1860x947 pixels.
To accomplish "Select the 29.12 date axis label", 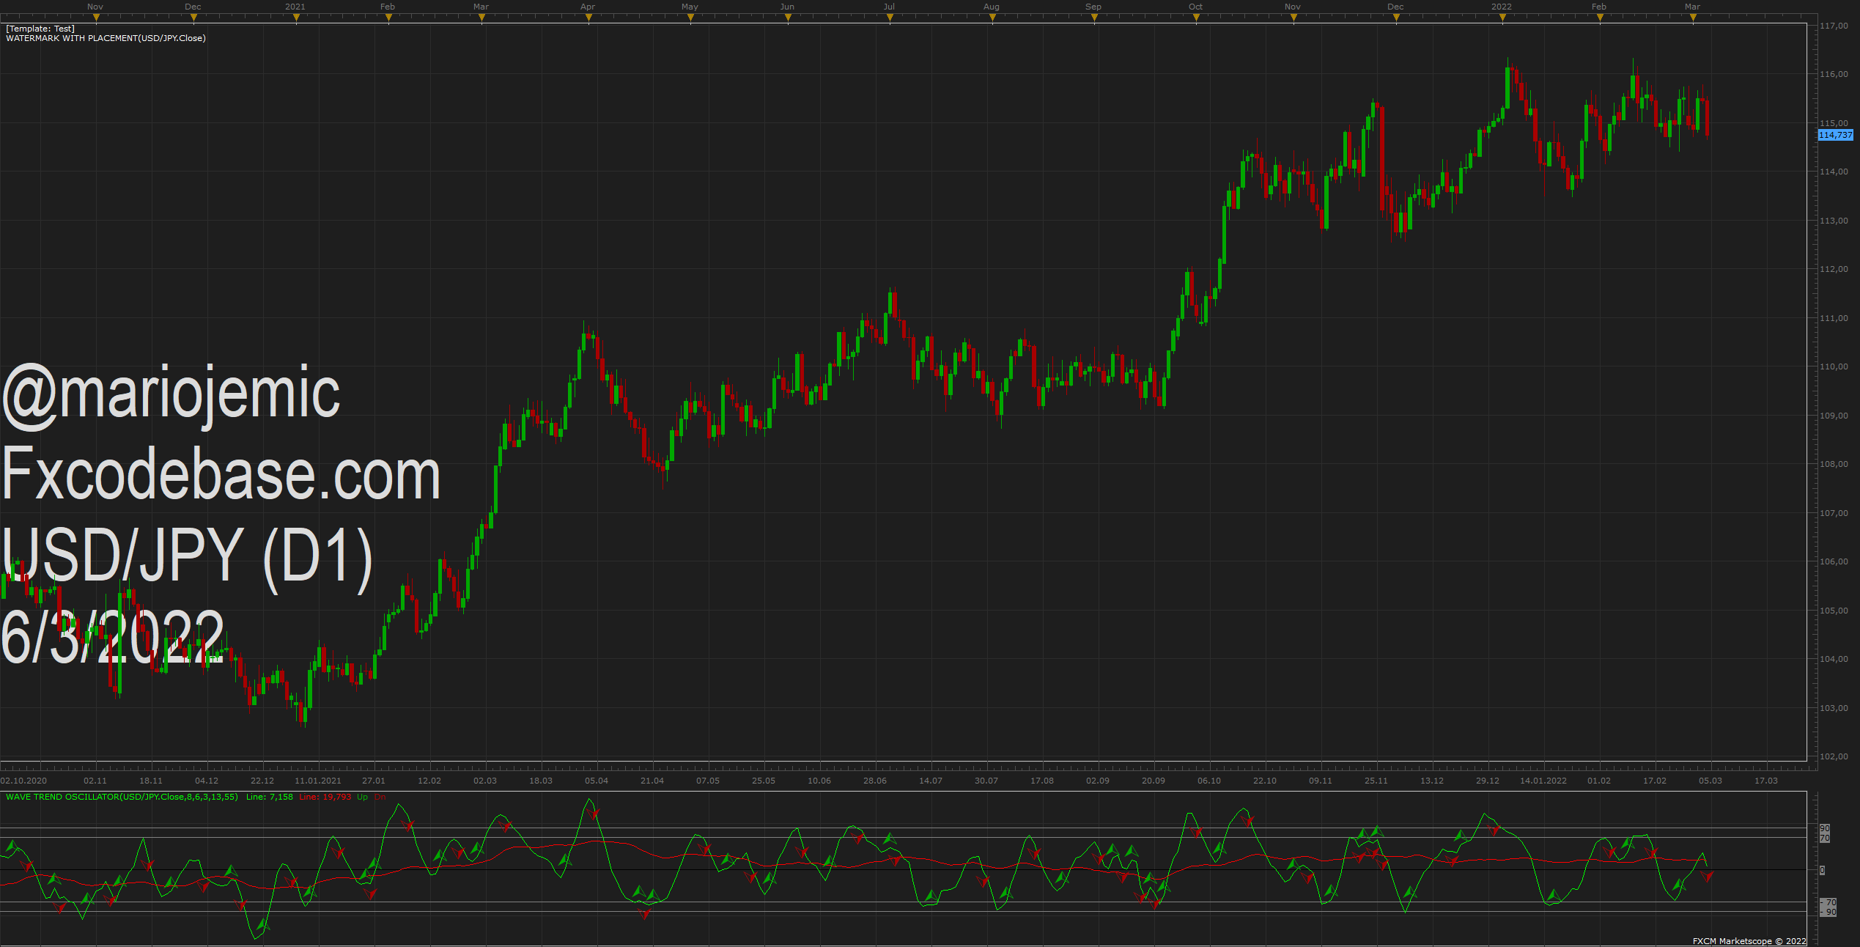I will [1488, 781].
